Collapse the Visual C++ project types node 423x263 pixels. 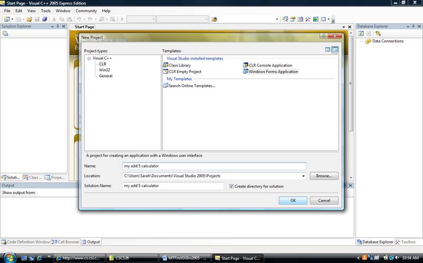89,59
